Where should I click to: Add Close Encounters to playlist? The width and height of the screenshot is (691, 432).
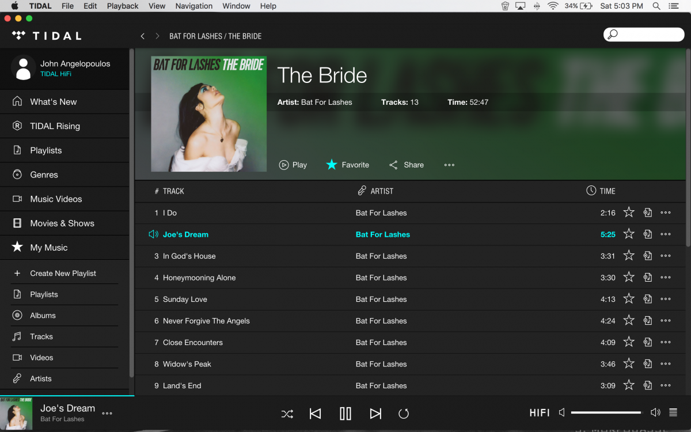[648, 342]
